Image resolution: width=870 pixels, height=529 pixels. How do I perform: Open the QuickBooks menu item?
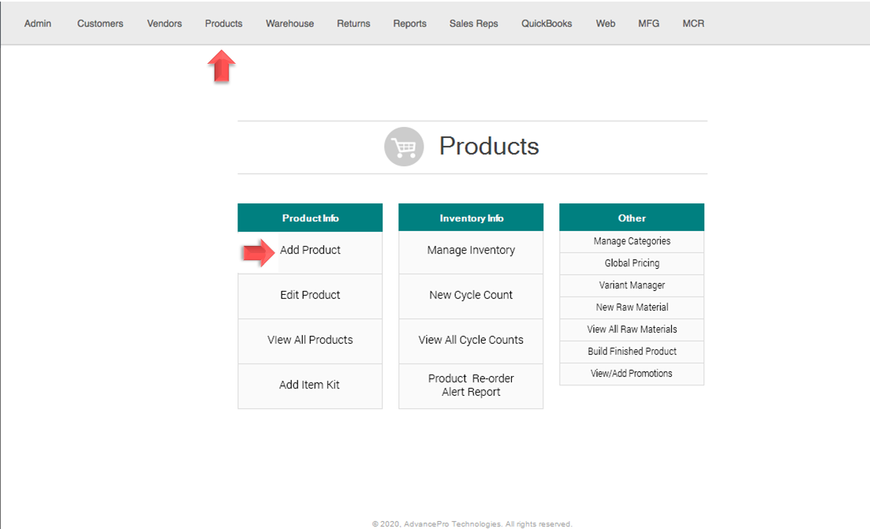pyautogui.click(x=547, y=24)
